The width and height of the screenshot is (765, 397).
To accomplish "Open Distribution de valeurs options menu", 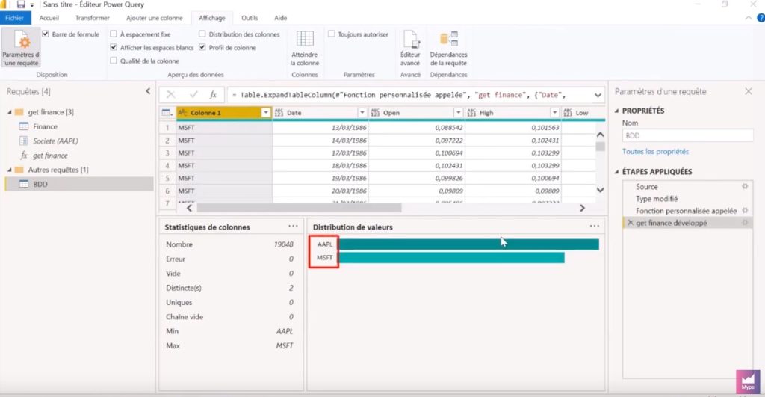I will (594, 226).
